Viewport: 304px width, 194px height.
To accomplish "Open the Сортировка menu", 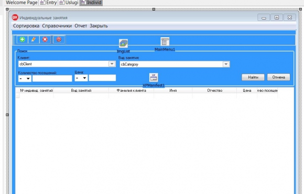I will pyautogui.click(x=26, y=26).
